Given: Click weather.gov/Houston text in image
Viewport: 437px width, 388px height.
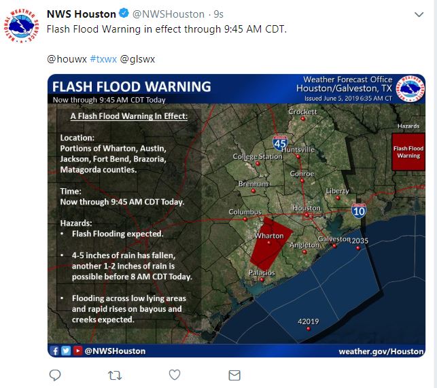Looking at the screenshot, I should click(x=381, y=351).
